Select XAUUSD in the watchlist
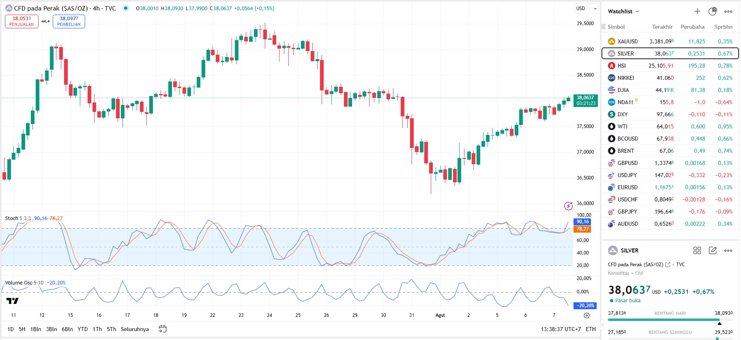741x340 pixels. pos(627,41)
